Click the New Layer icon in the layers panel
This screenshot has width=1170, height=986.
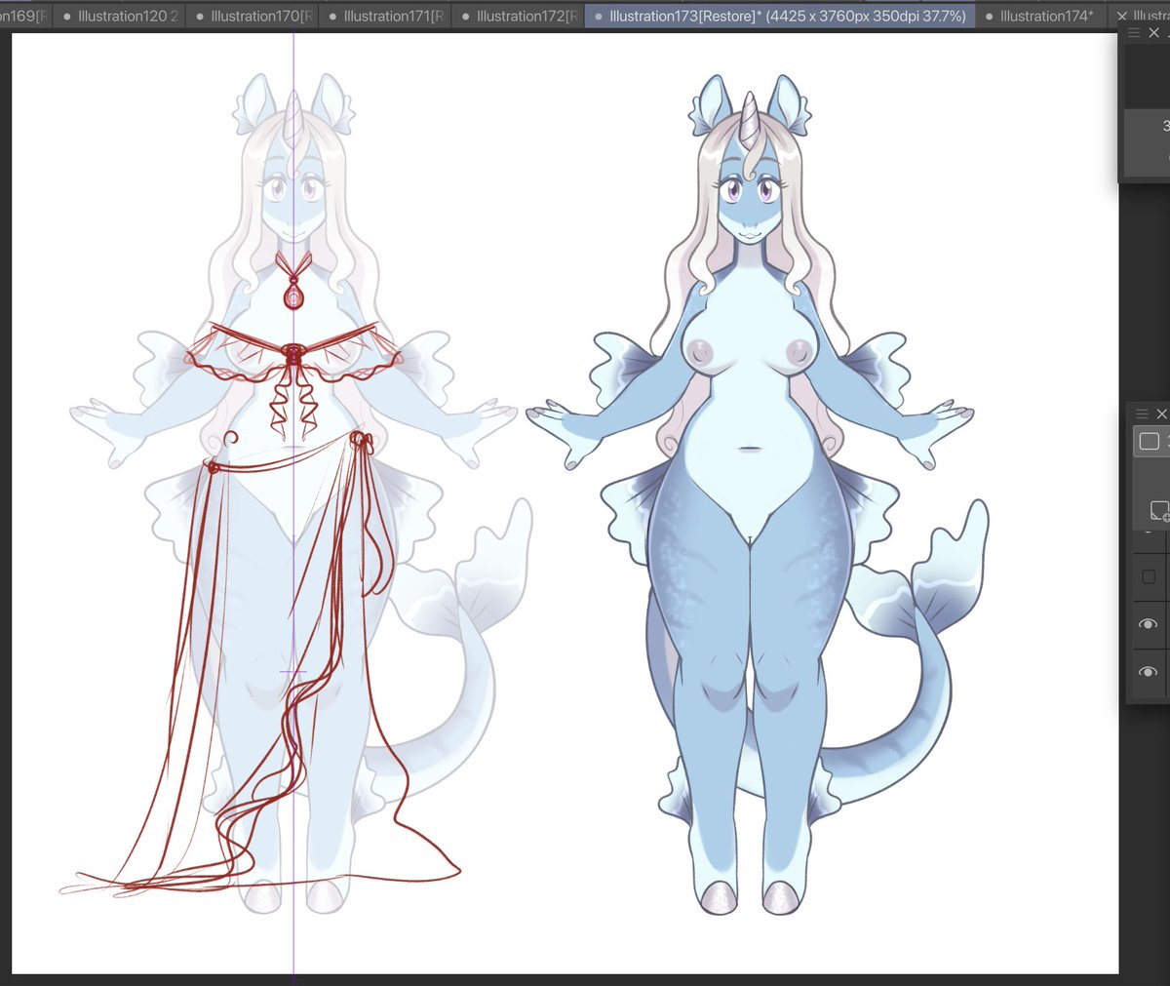click(x=1159, y=508)
